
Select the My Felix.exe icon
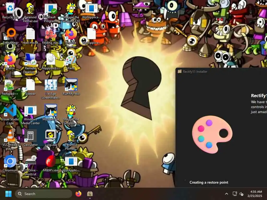51,113
